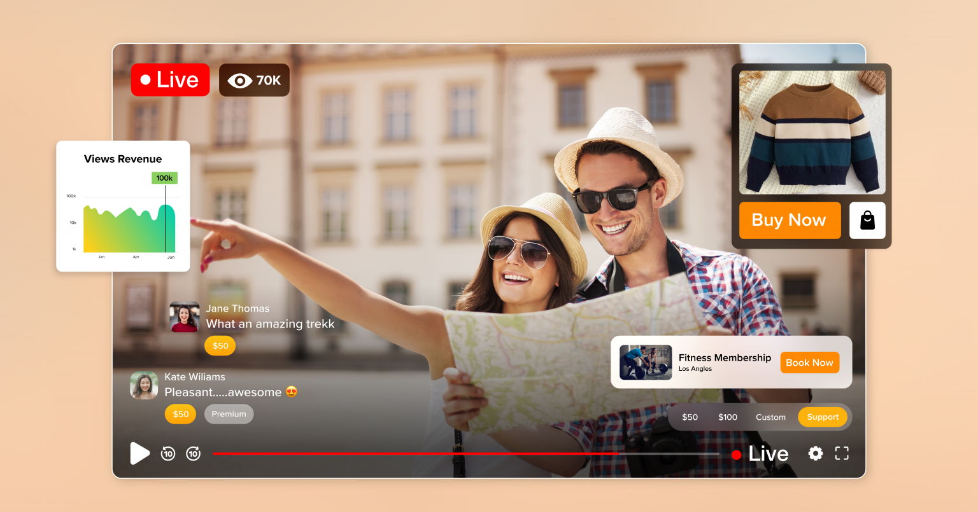Click the Play button on the video player
The image size is (978, 512).
click(139, 453)
